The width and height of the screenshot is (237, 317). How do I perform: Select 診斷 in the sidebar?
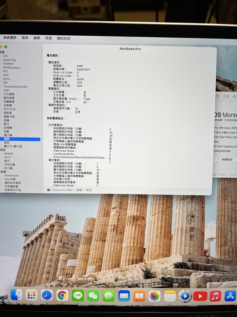click(x=7, y=131)
